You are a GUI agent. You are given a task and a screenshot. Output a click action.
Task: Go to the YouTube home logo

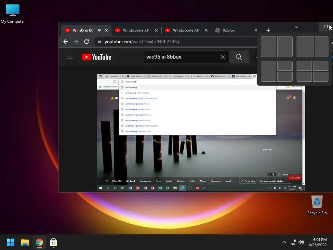pos(97,57)
